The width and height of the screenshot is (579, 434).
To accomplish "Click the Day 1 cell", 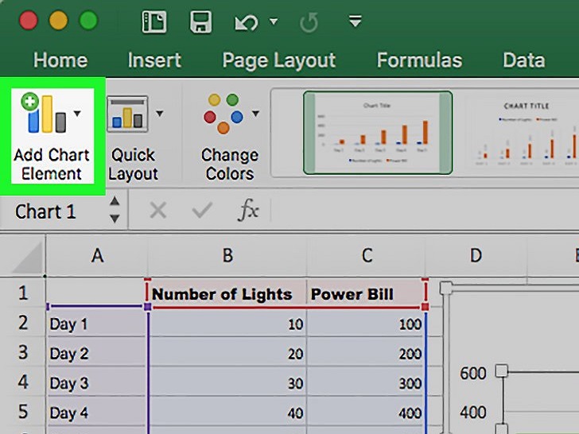I will coord(97,324).
